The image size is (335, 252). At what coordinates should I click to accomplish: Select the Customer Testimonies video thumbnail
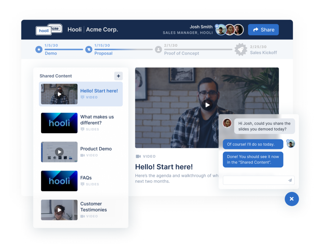click(x=59, y=210)
